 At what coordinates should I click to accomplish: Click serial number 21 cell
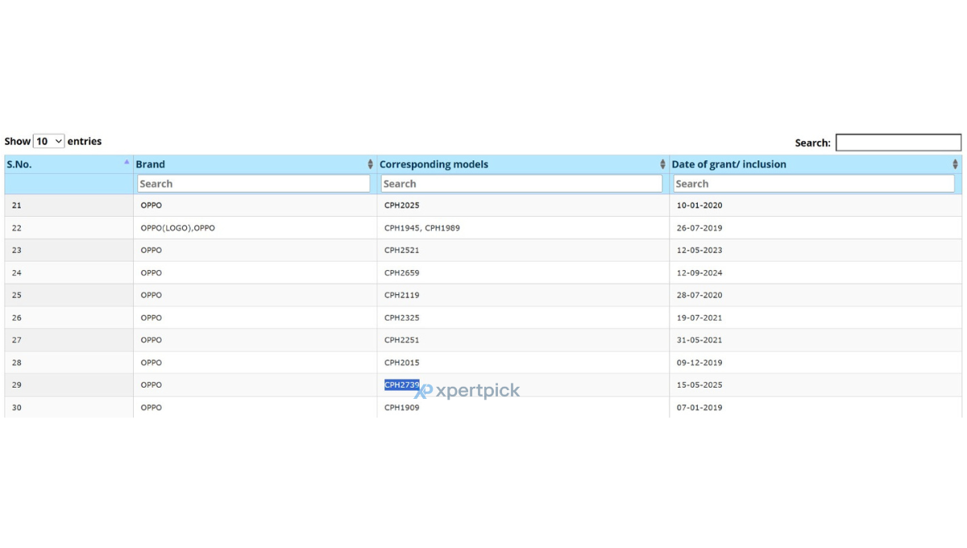point(68,205)
